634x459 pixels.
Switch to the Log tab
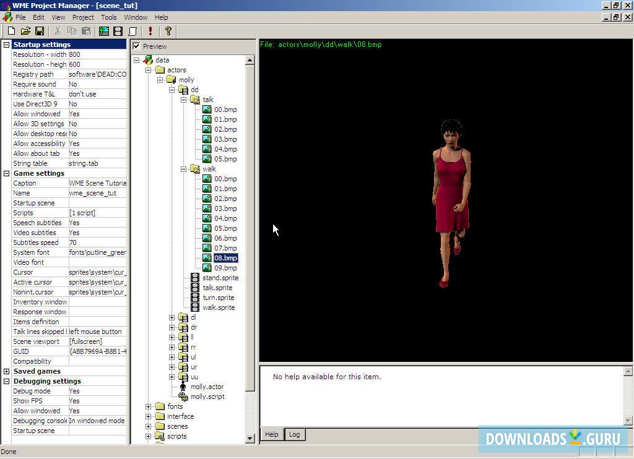pyautogui.click(x=294, y=434)
